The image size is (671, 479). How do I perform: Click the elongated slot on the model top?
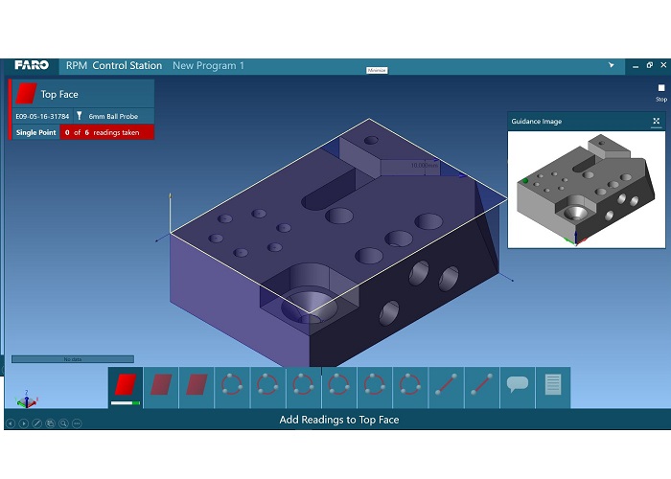[x=329, y=190]
